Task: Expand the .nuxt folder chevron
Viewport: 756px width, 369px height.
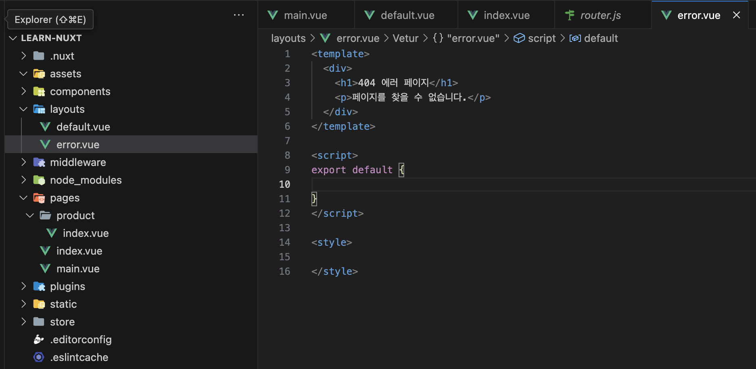Action: pyautogui.click(x=23, y=56)
